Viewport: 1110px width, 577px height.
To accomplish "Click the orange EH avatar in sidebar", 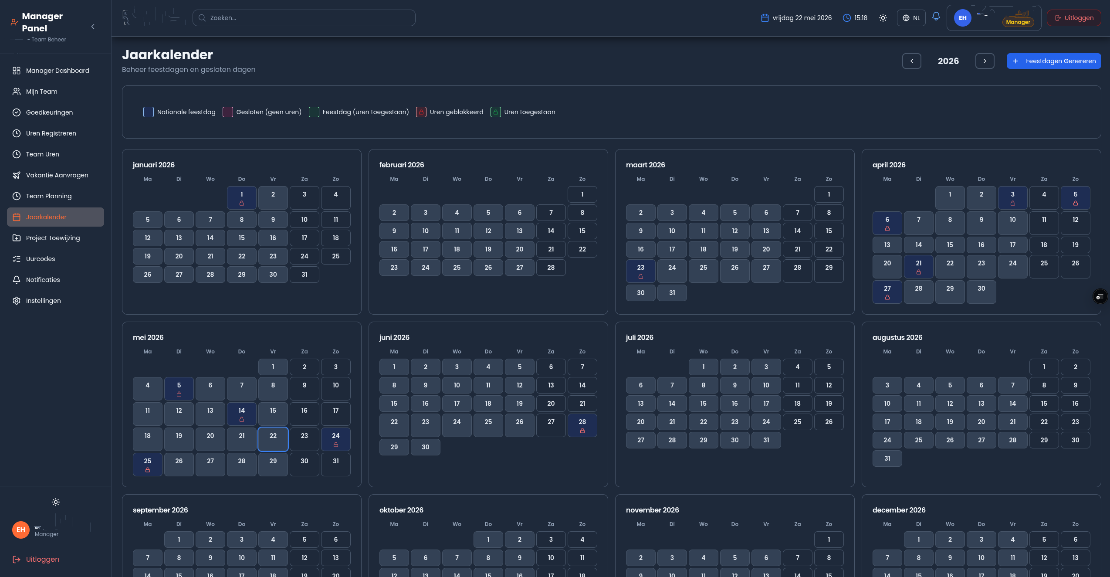I will (x=21, y=530).
